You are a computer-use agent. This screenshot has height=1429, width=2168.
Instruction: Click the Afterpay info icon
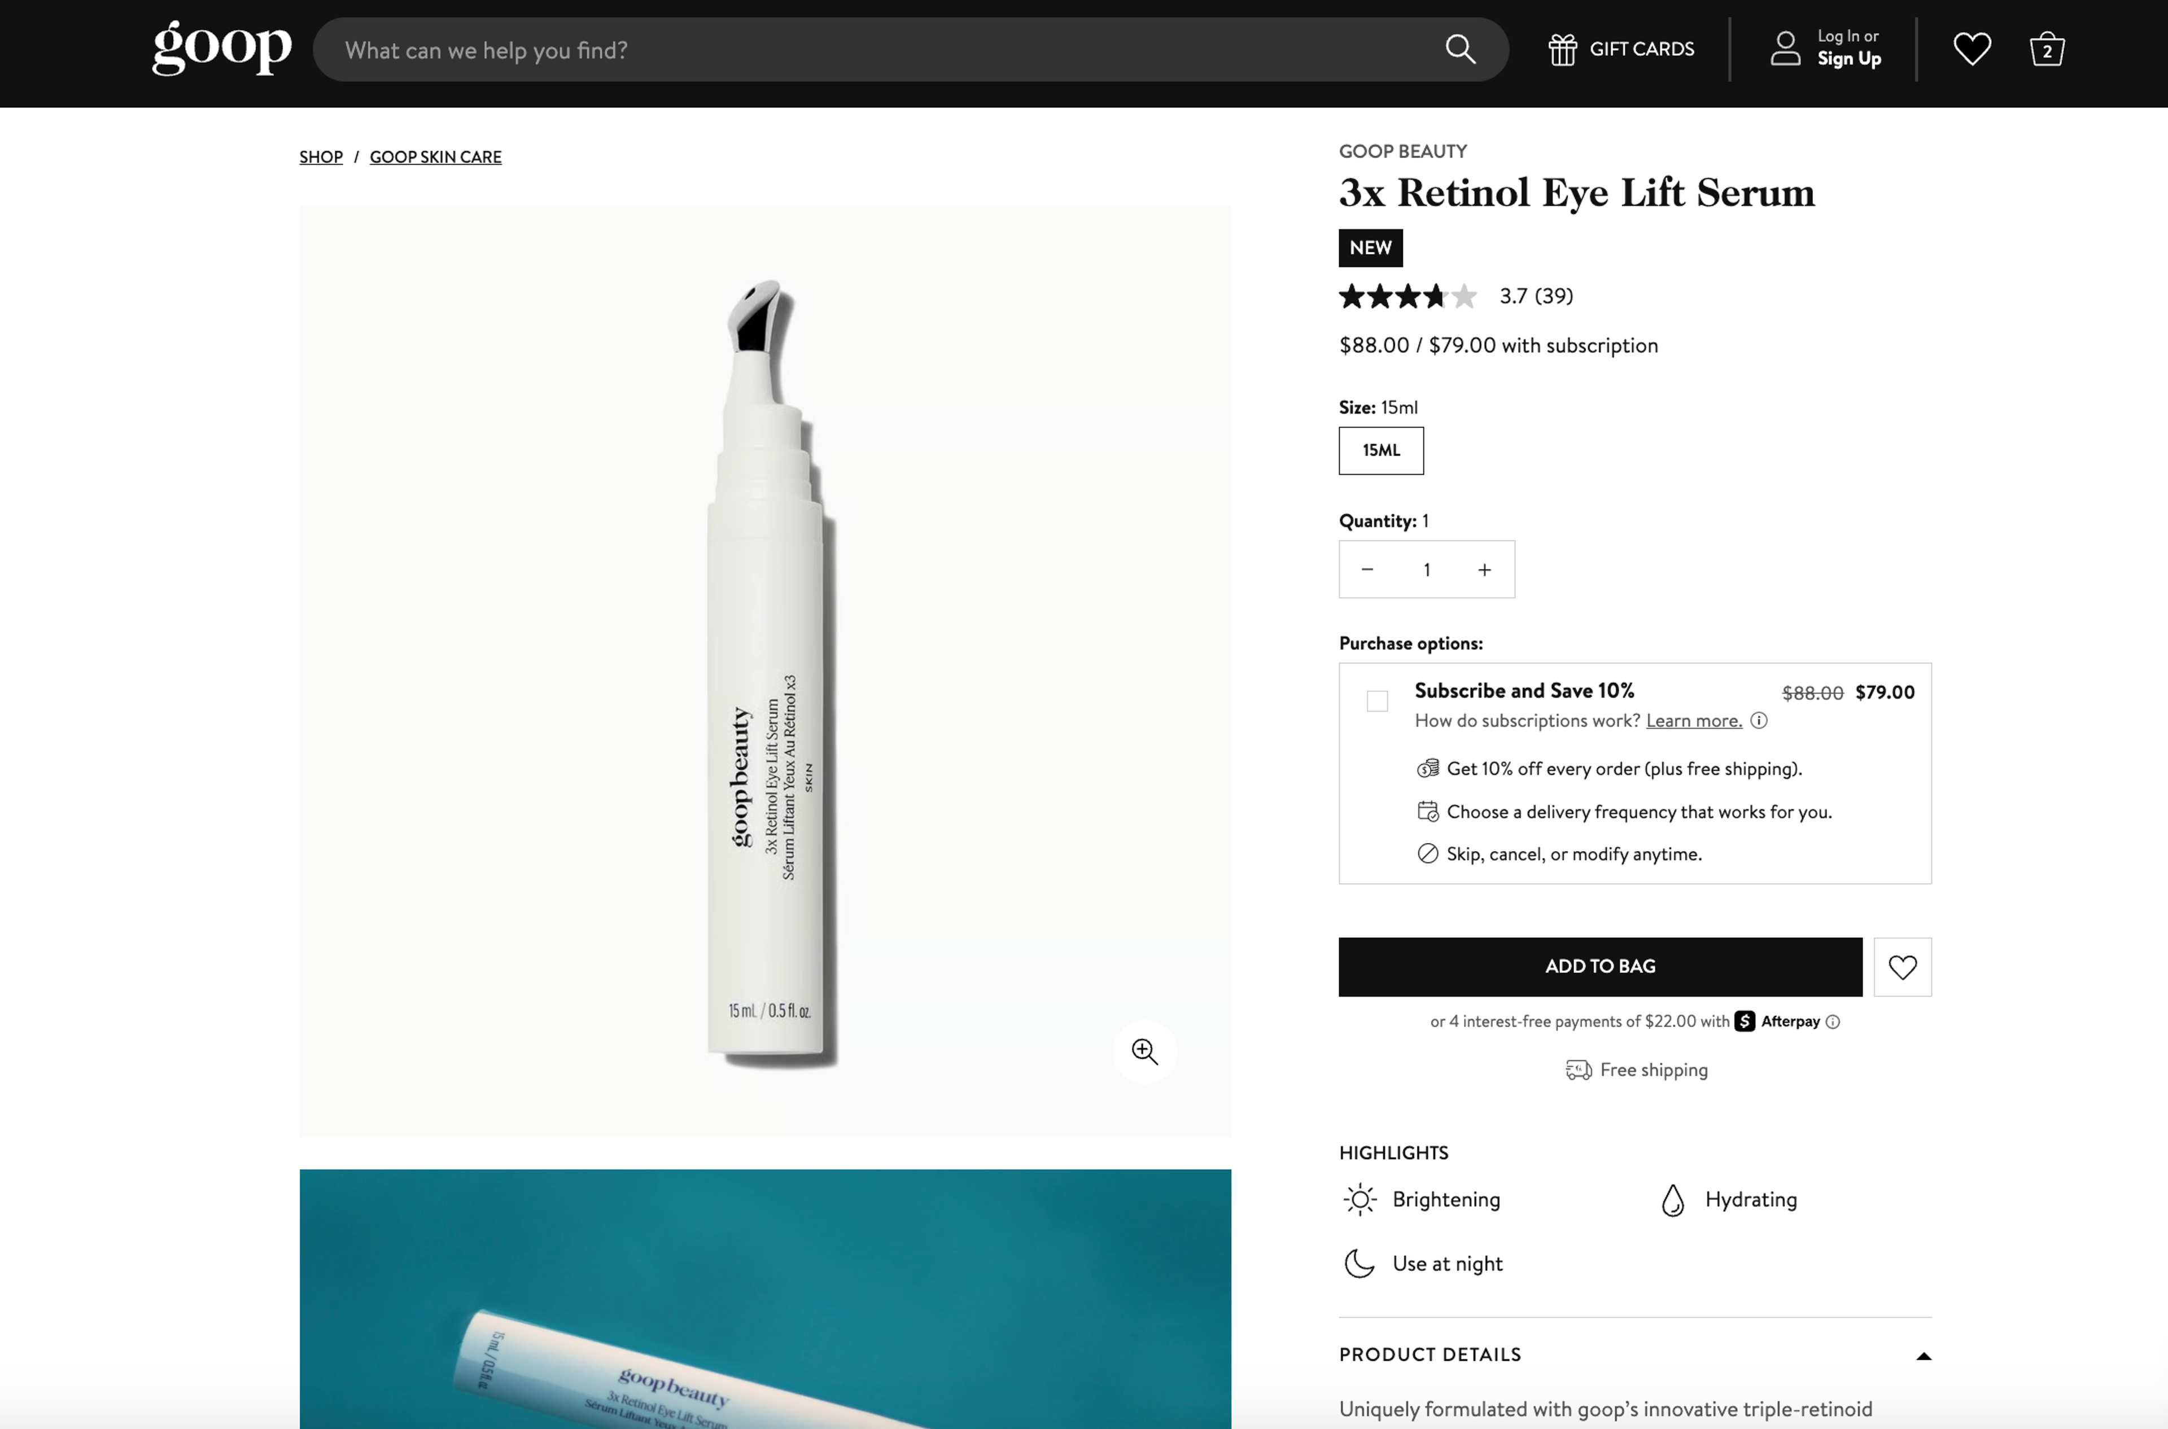pyautogui.click(x=1833, y=1022)
